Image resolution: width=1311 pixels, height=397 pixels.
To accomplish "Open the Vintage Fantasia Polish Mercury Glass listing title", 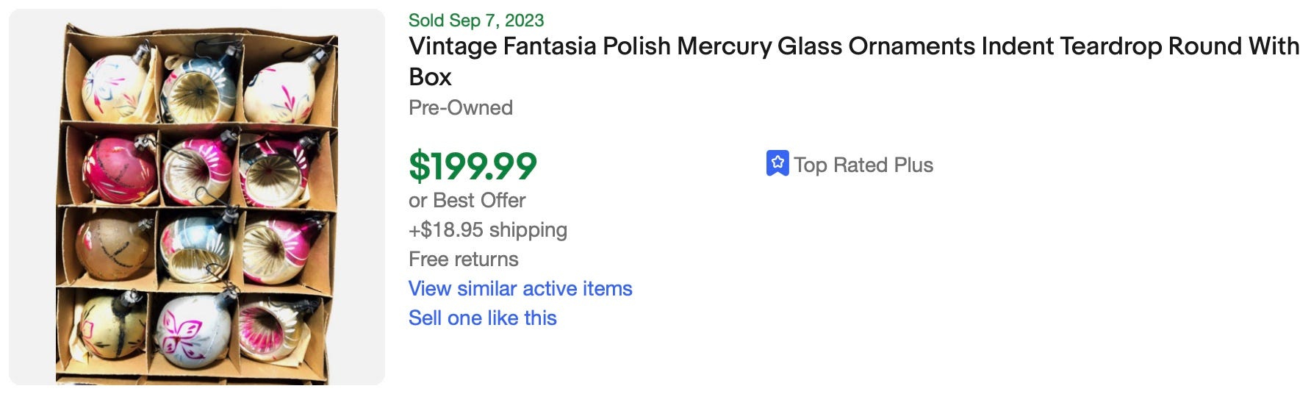I will (853, 61).
